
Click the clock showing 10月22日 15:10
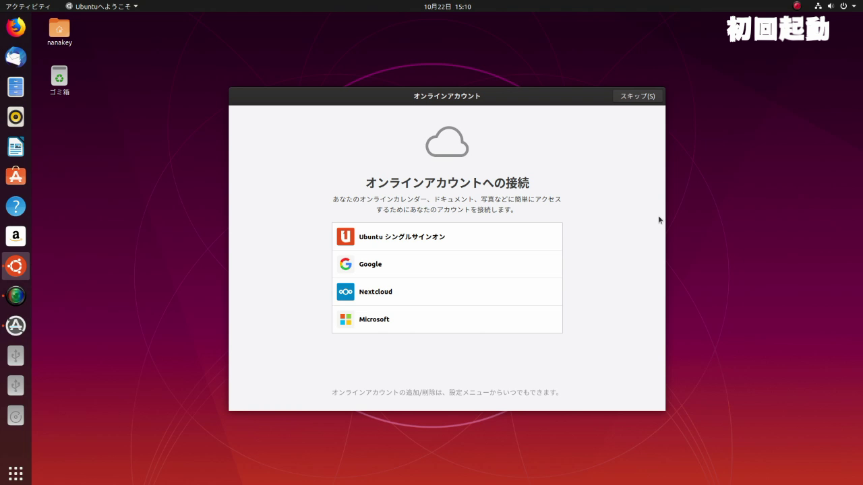447,6
